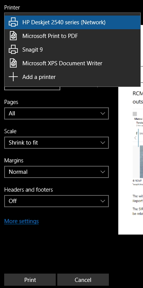
Task: Pick Microsoft XPS Document Writer option
Action: coord(72,63)
